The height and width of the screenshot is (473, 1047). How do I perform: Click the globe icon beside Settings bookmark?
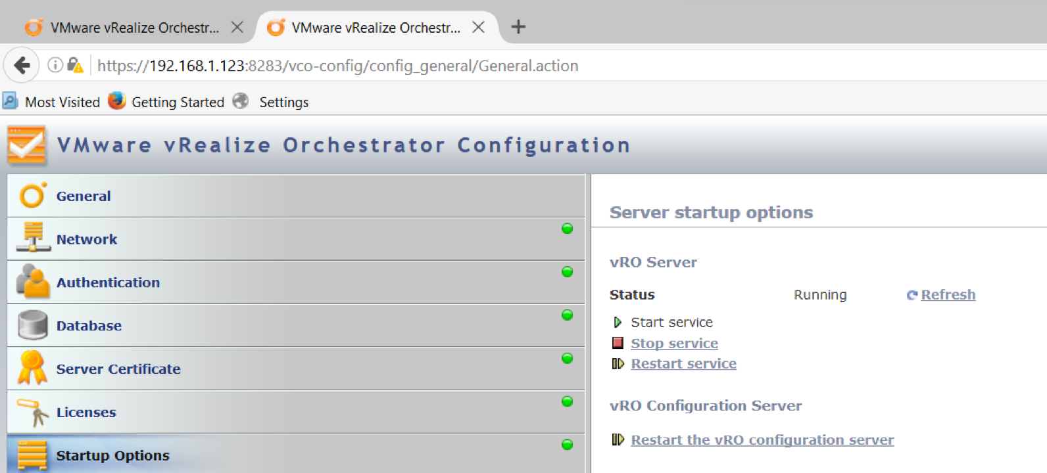click(x=241, y=101)
